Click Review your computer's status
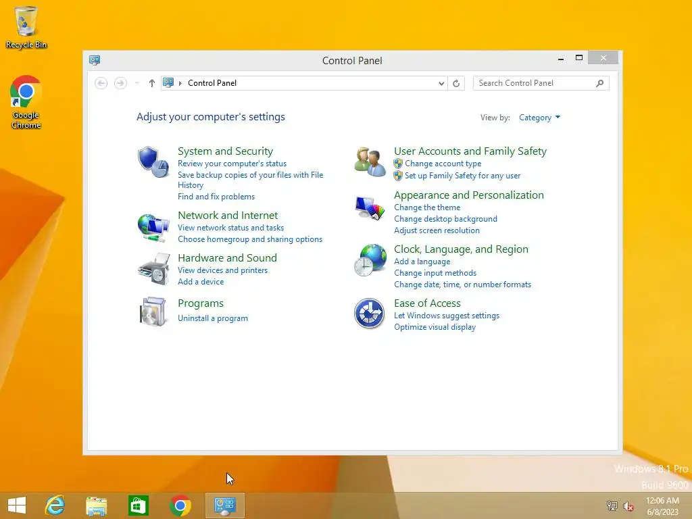Image resolution: width=692 pixels, height=519 pixels. [x=232, y=164]
